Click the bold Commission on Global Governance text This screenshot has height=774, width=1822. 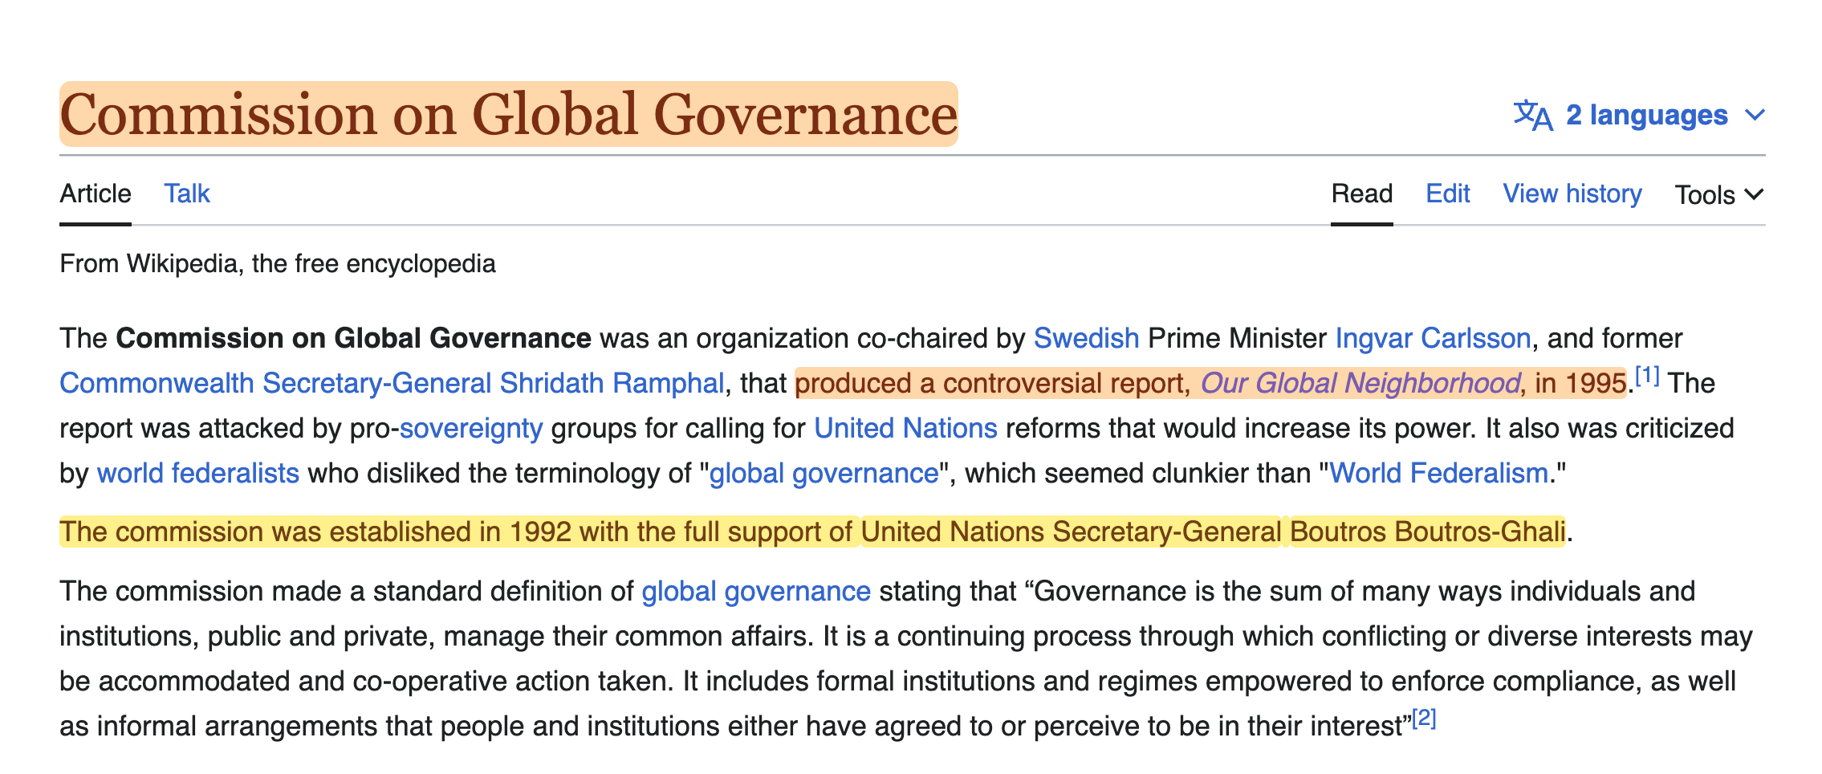click(354, 338)
